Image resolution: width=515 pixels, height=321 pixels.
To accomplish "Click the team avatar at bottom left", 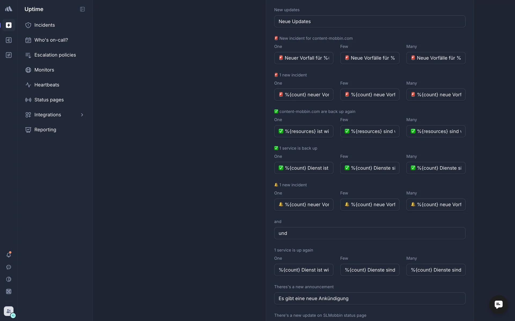I will click(9, 311).
